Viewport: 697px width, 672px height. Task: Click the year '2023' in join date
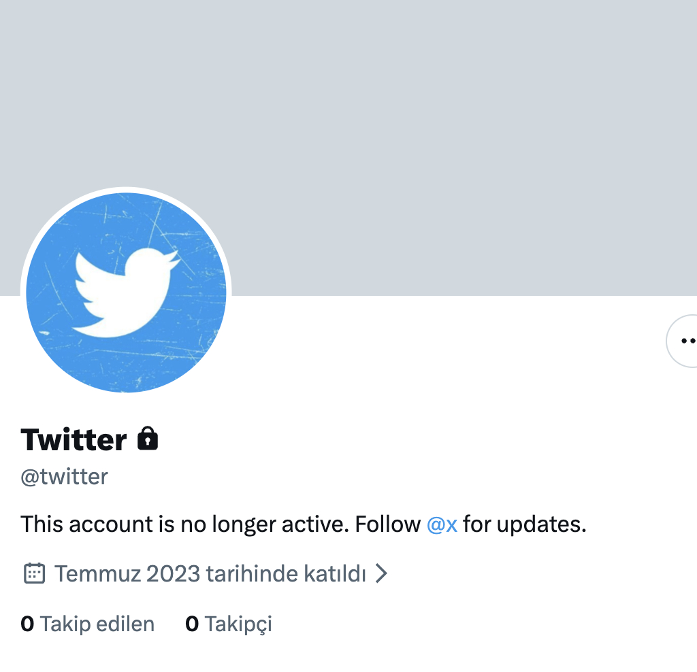pyautogui.click(x=173, y=573)
